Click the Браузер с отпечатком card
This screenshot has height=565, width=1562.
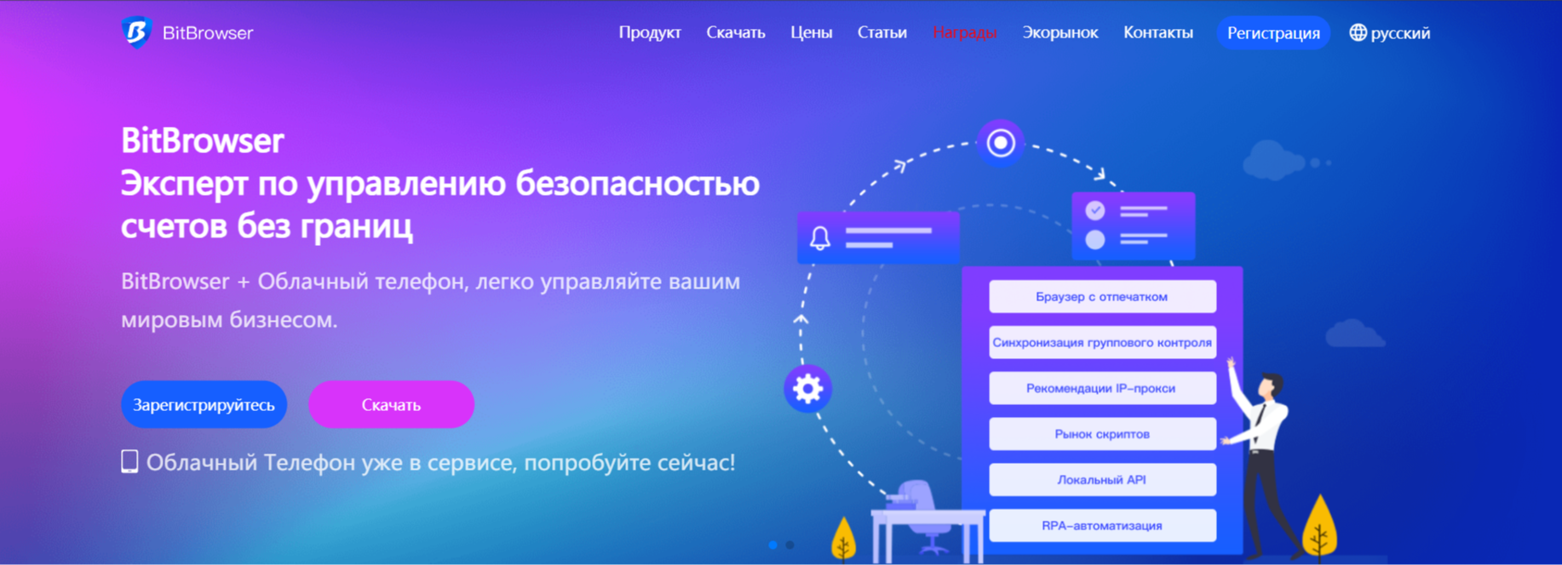[x=1102, y=297]
